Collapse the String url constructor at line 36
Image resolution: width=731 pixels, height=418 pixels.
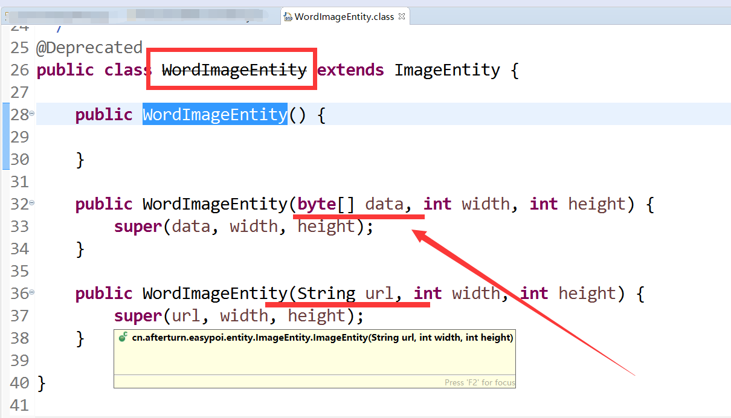(x=32, y=293)
